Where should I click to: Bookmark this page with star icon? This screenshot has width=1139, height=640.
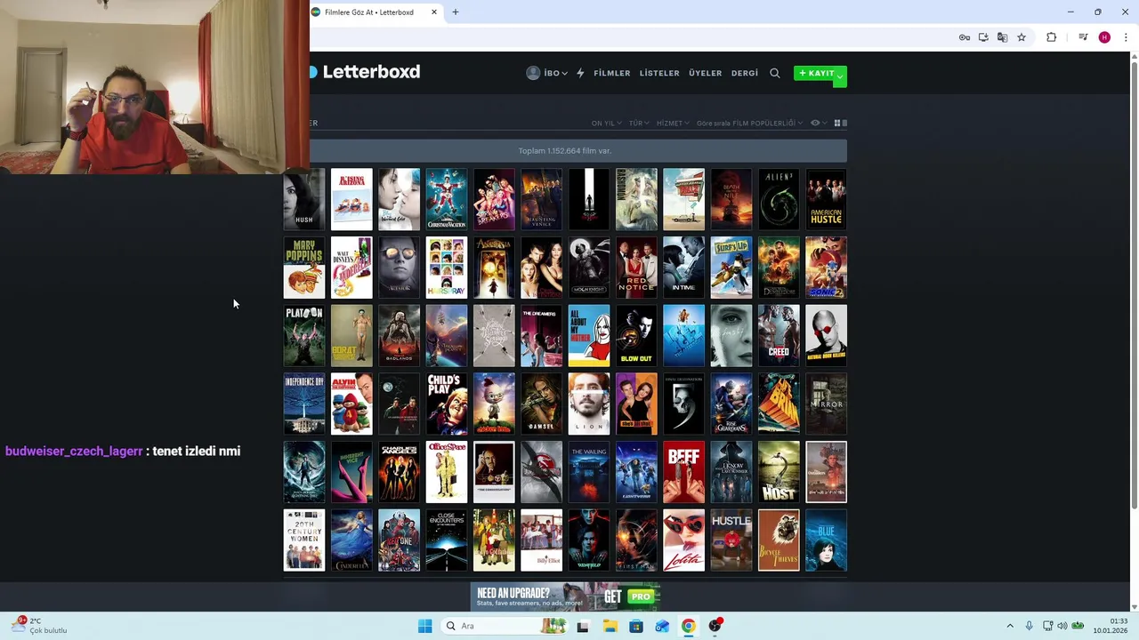point(1022,37)
